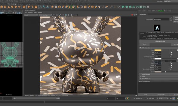Click the orange T text tool icon
Screen dimensions: 178x106
tap(32, 7)
